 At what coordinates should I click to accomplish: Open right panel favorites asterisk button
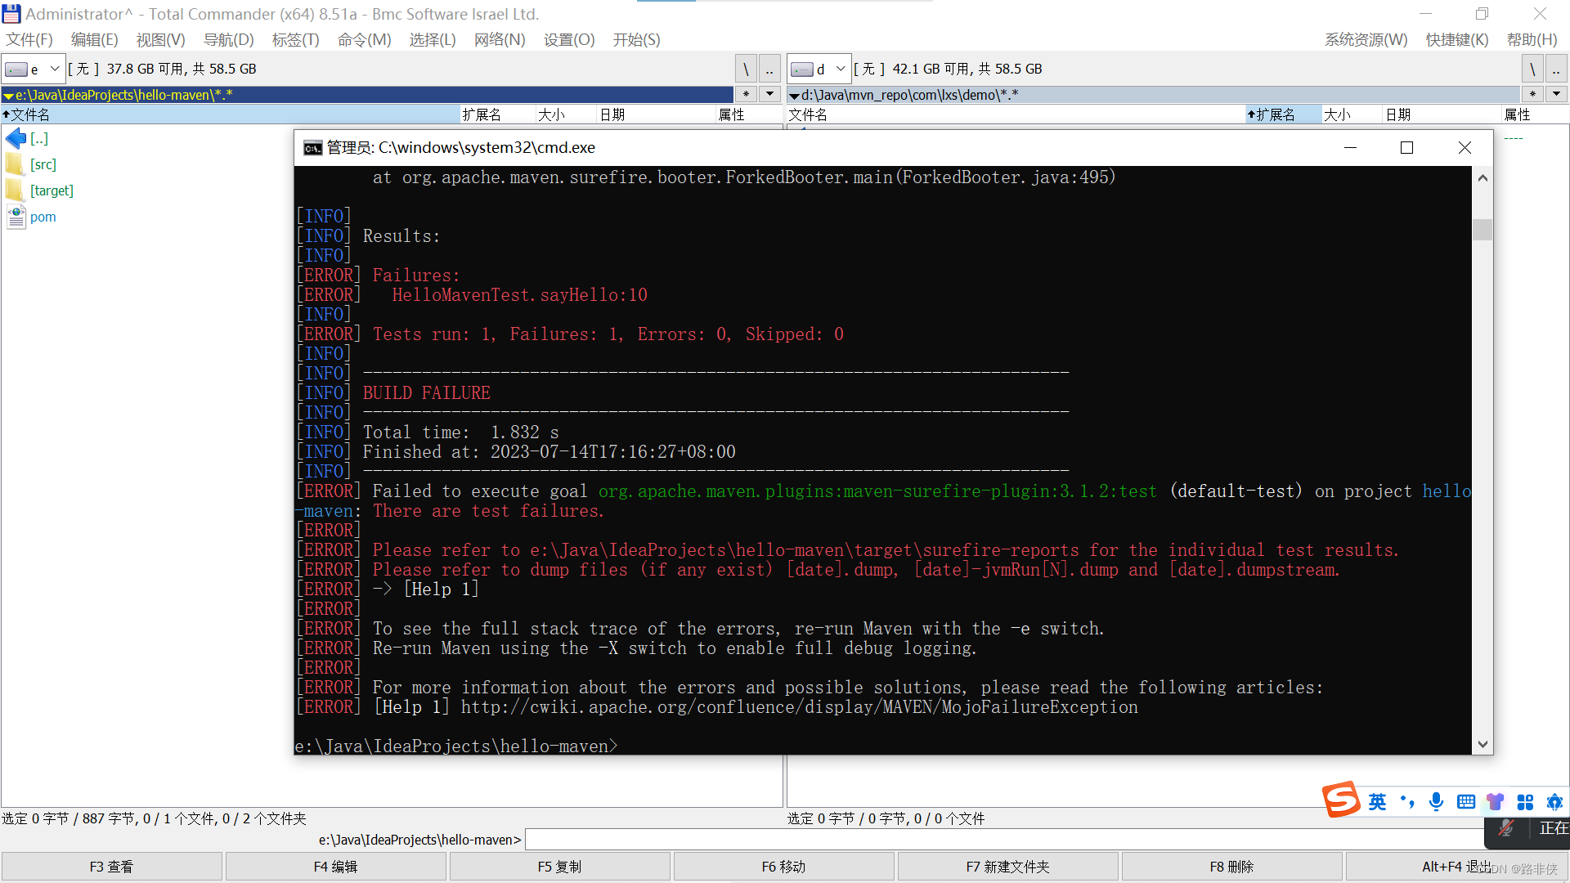coord(1532,94)
